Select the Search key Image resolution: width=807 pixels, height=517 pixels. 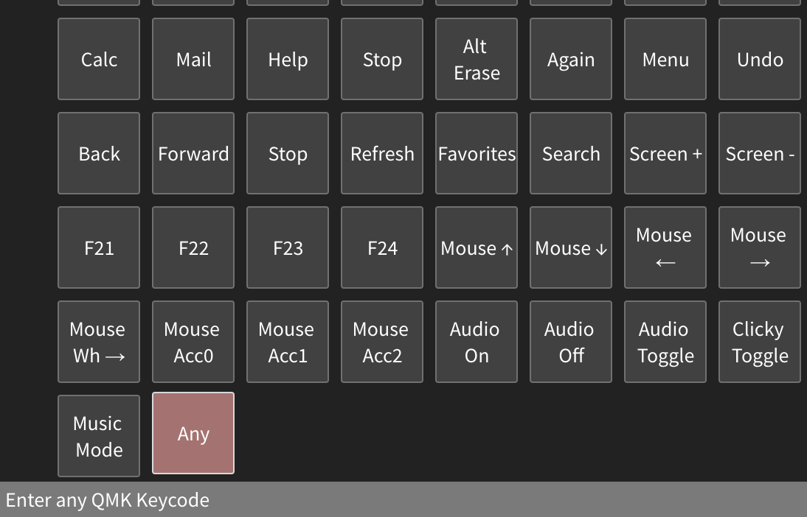[570, 153]
